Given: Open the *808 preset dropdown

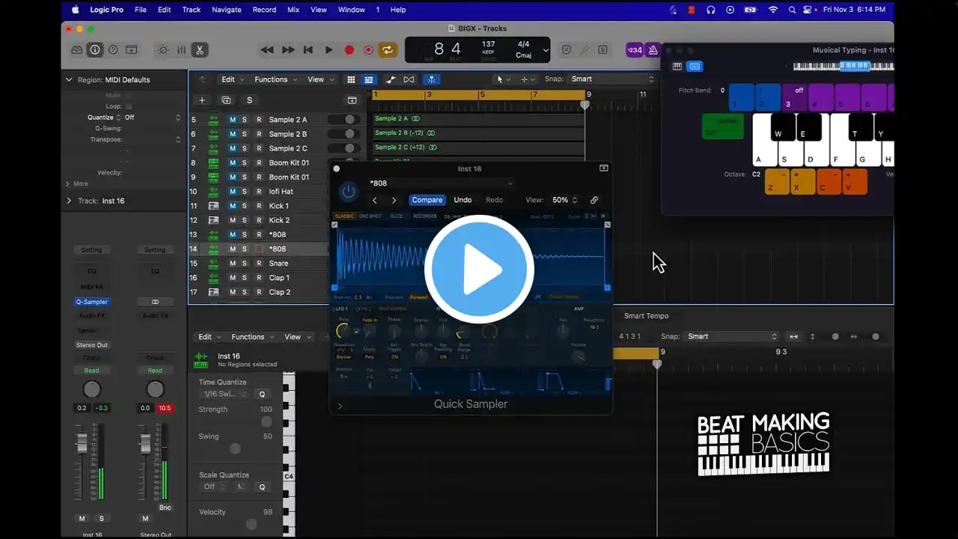Looking at the screenshot, I should (441, 183).
